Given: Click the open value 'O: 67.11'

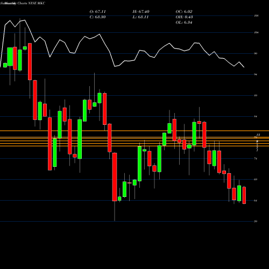Looking at the screenshot, I should click(x=97, y=12).
